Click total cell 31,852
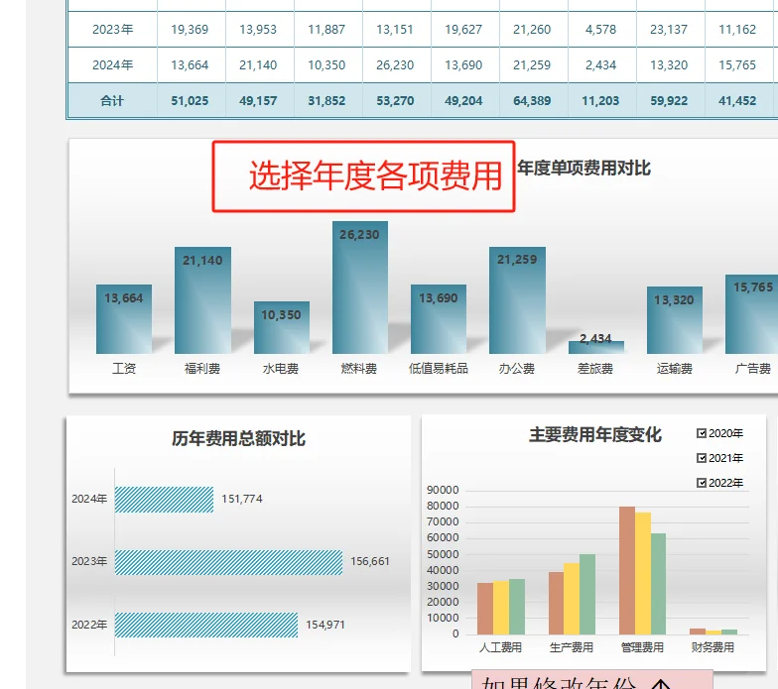 click(326, 101)
